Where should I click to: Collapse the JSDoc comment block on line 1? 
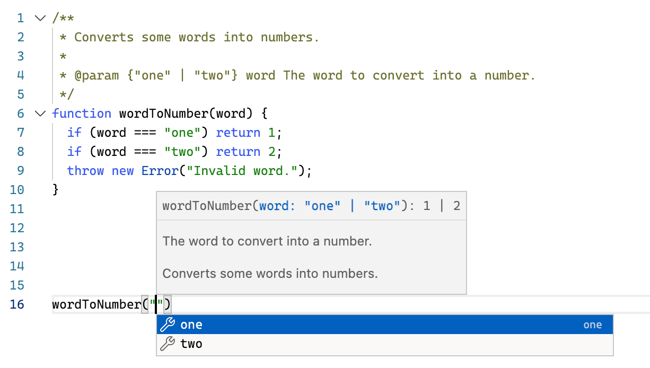click(39, 17)
